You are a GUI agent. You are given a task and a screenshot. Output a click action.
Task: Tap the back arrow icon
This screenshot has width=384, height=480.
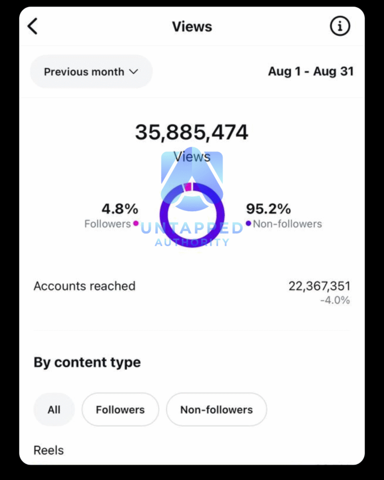pyautogui.click(x=33, y=26)
